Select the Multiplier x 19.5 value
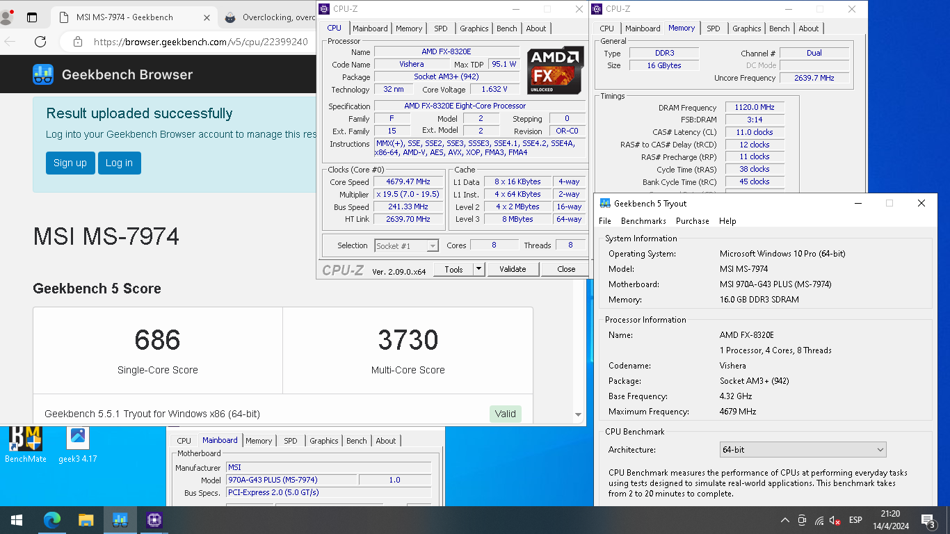950x534 pixels. coord(409,195)
